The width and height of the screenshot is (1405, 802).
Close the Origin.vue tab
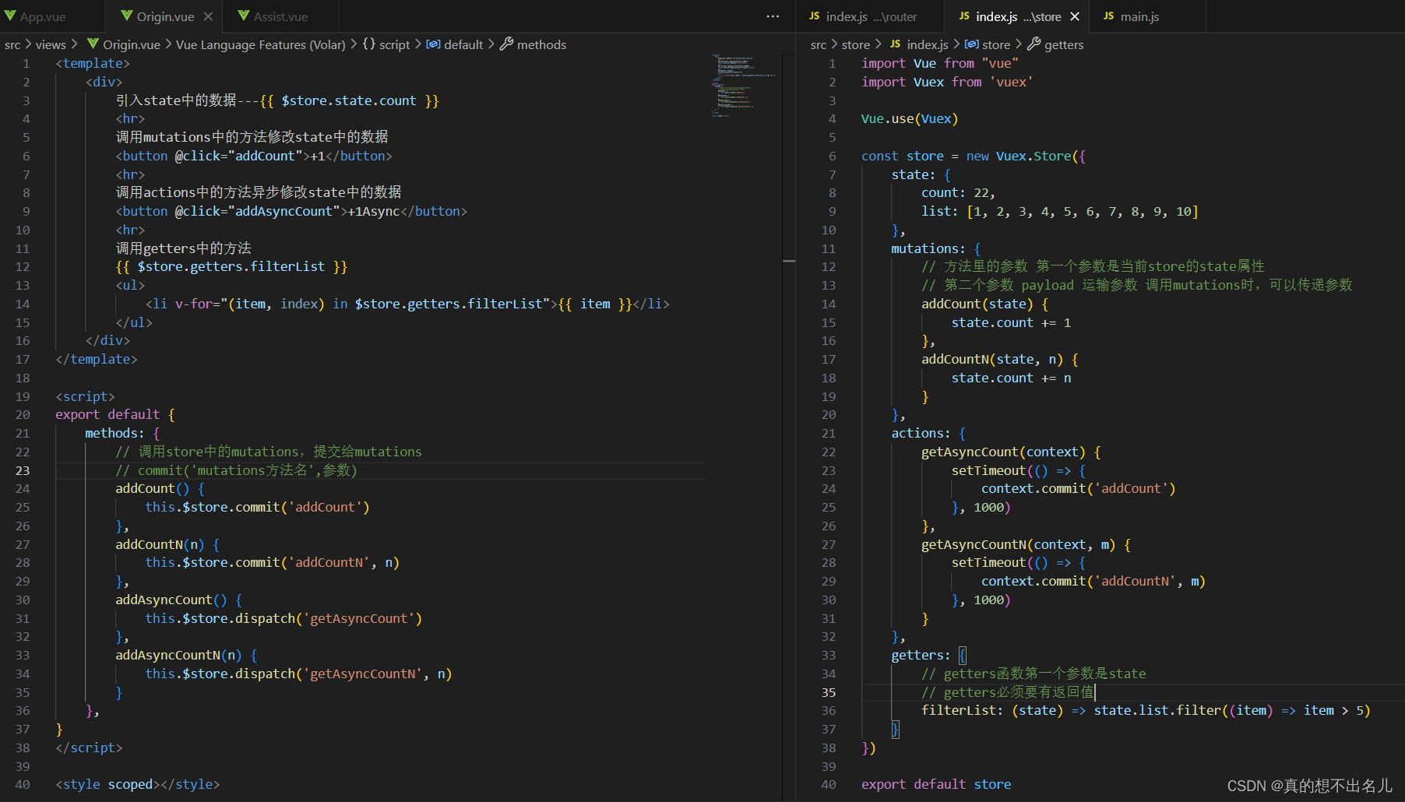pos(208,16)
